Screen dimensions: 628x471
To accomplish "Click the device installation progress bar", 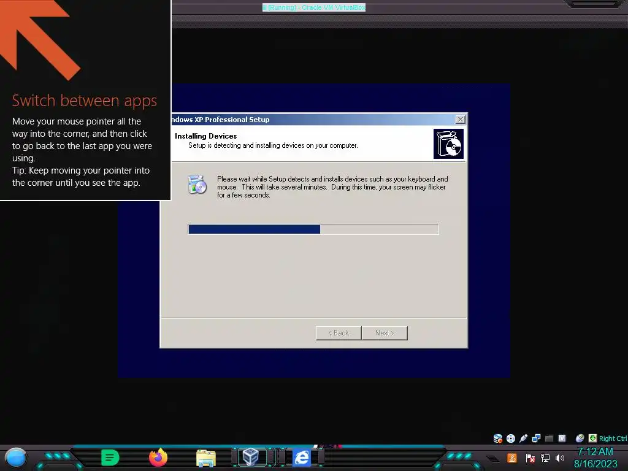I will point(313,229).
